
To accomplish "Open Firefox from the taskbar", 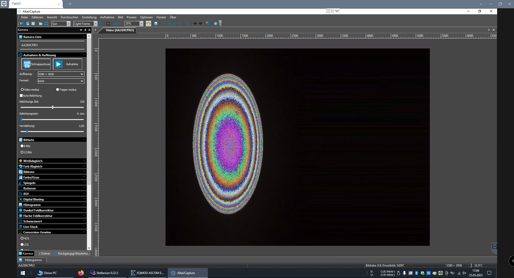I will (81, 273).
